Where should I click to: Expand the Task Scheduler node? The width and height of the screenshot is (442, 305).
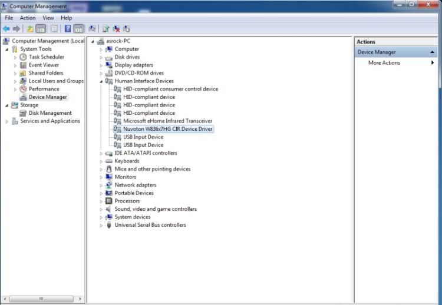[x=15, y=57]
